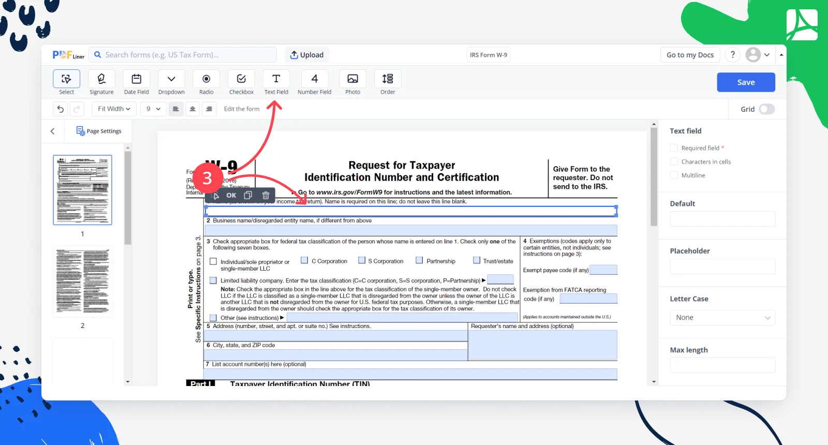Enable the Multiline checkbox
This screenshot has width=828, height=445.
coord(674,175)
